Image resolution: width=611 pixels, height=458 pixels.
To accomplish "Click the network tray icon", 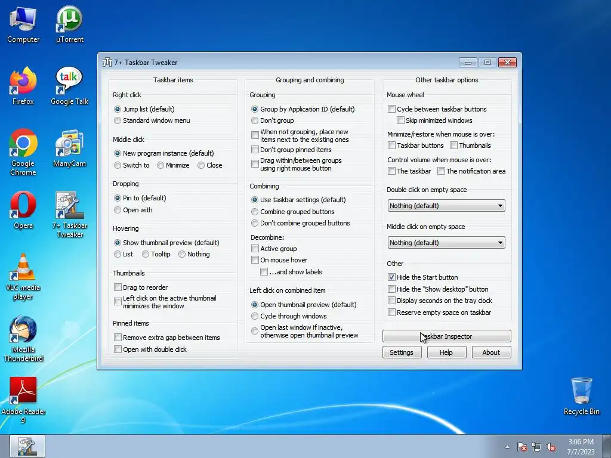I will (536, 447).
